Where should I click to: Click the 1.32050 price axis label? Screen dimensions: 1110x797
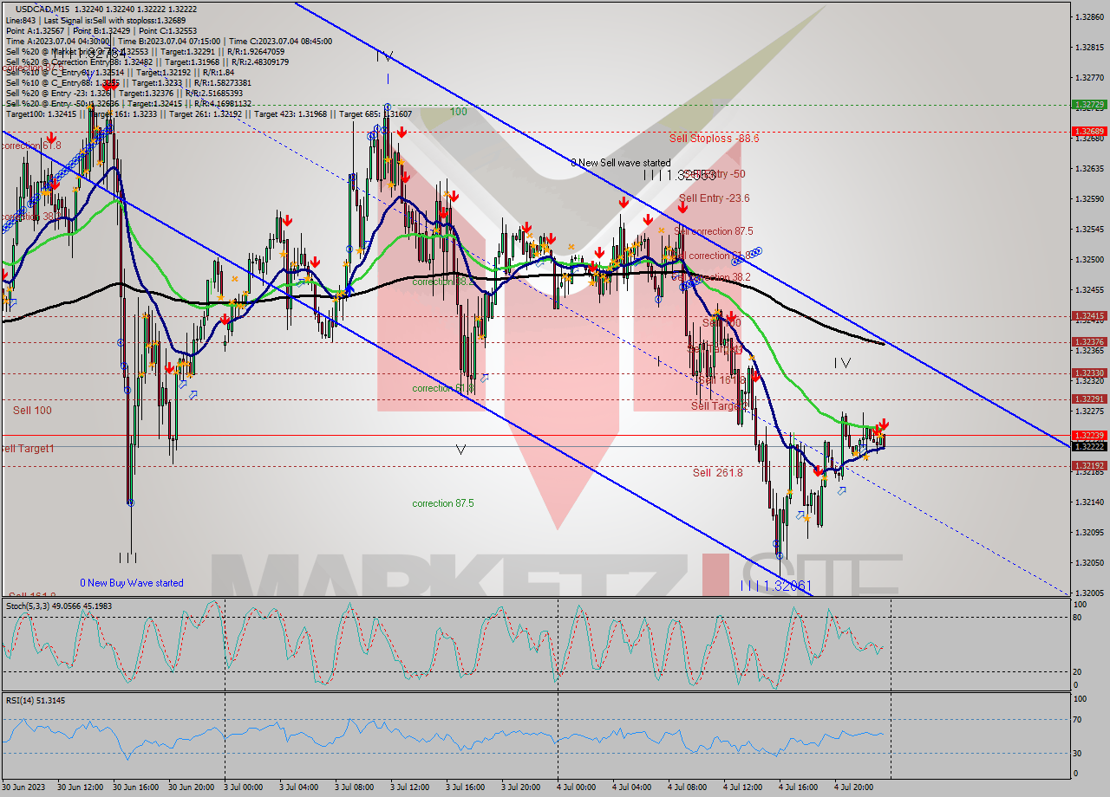(1088, 563)
